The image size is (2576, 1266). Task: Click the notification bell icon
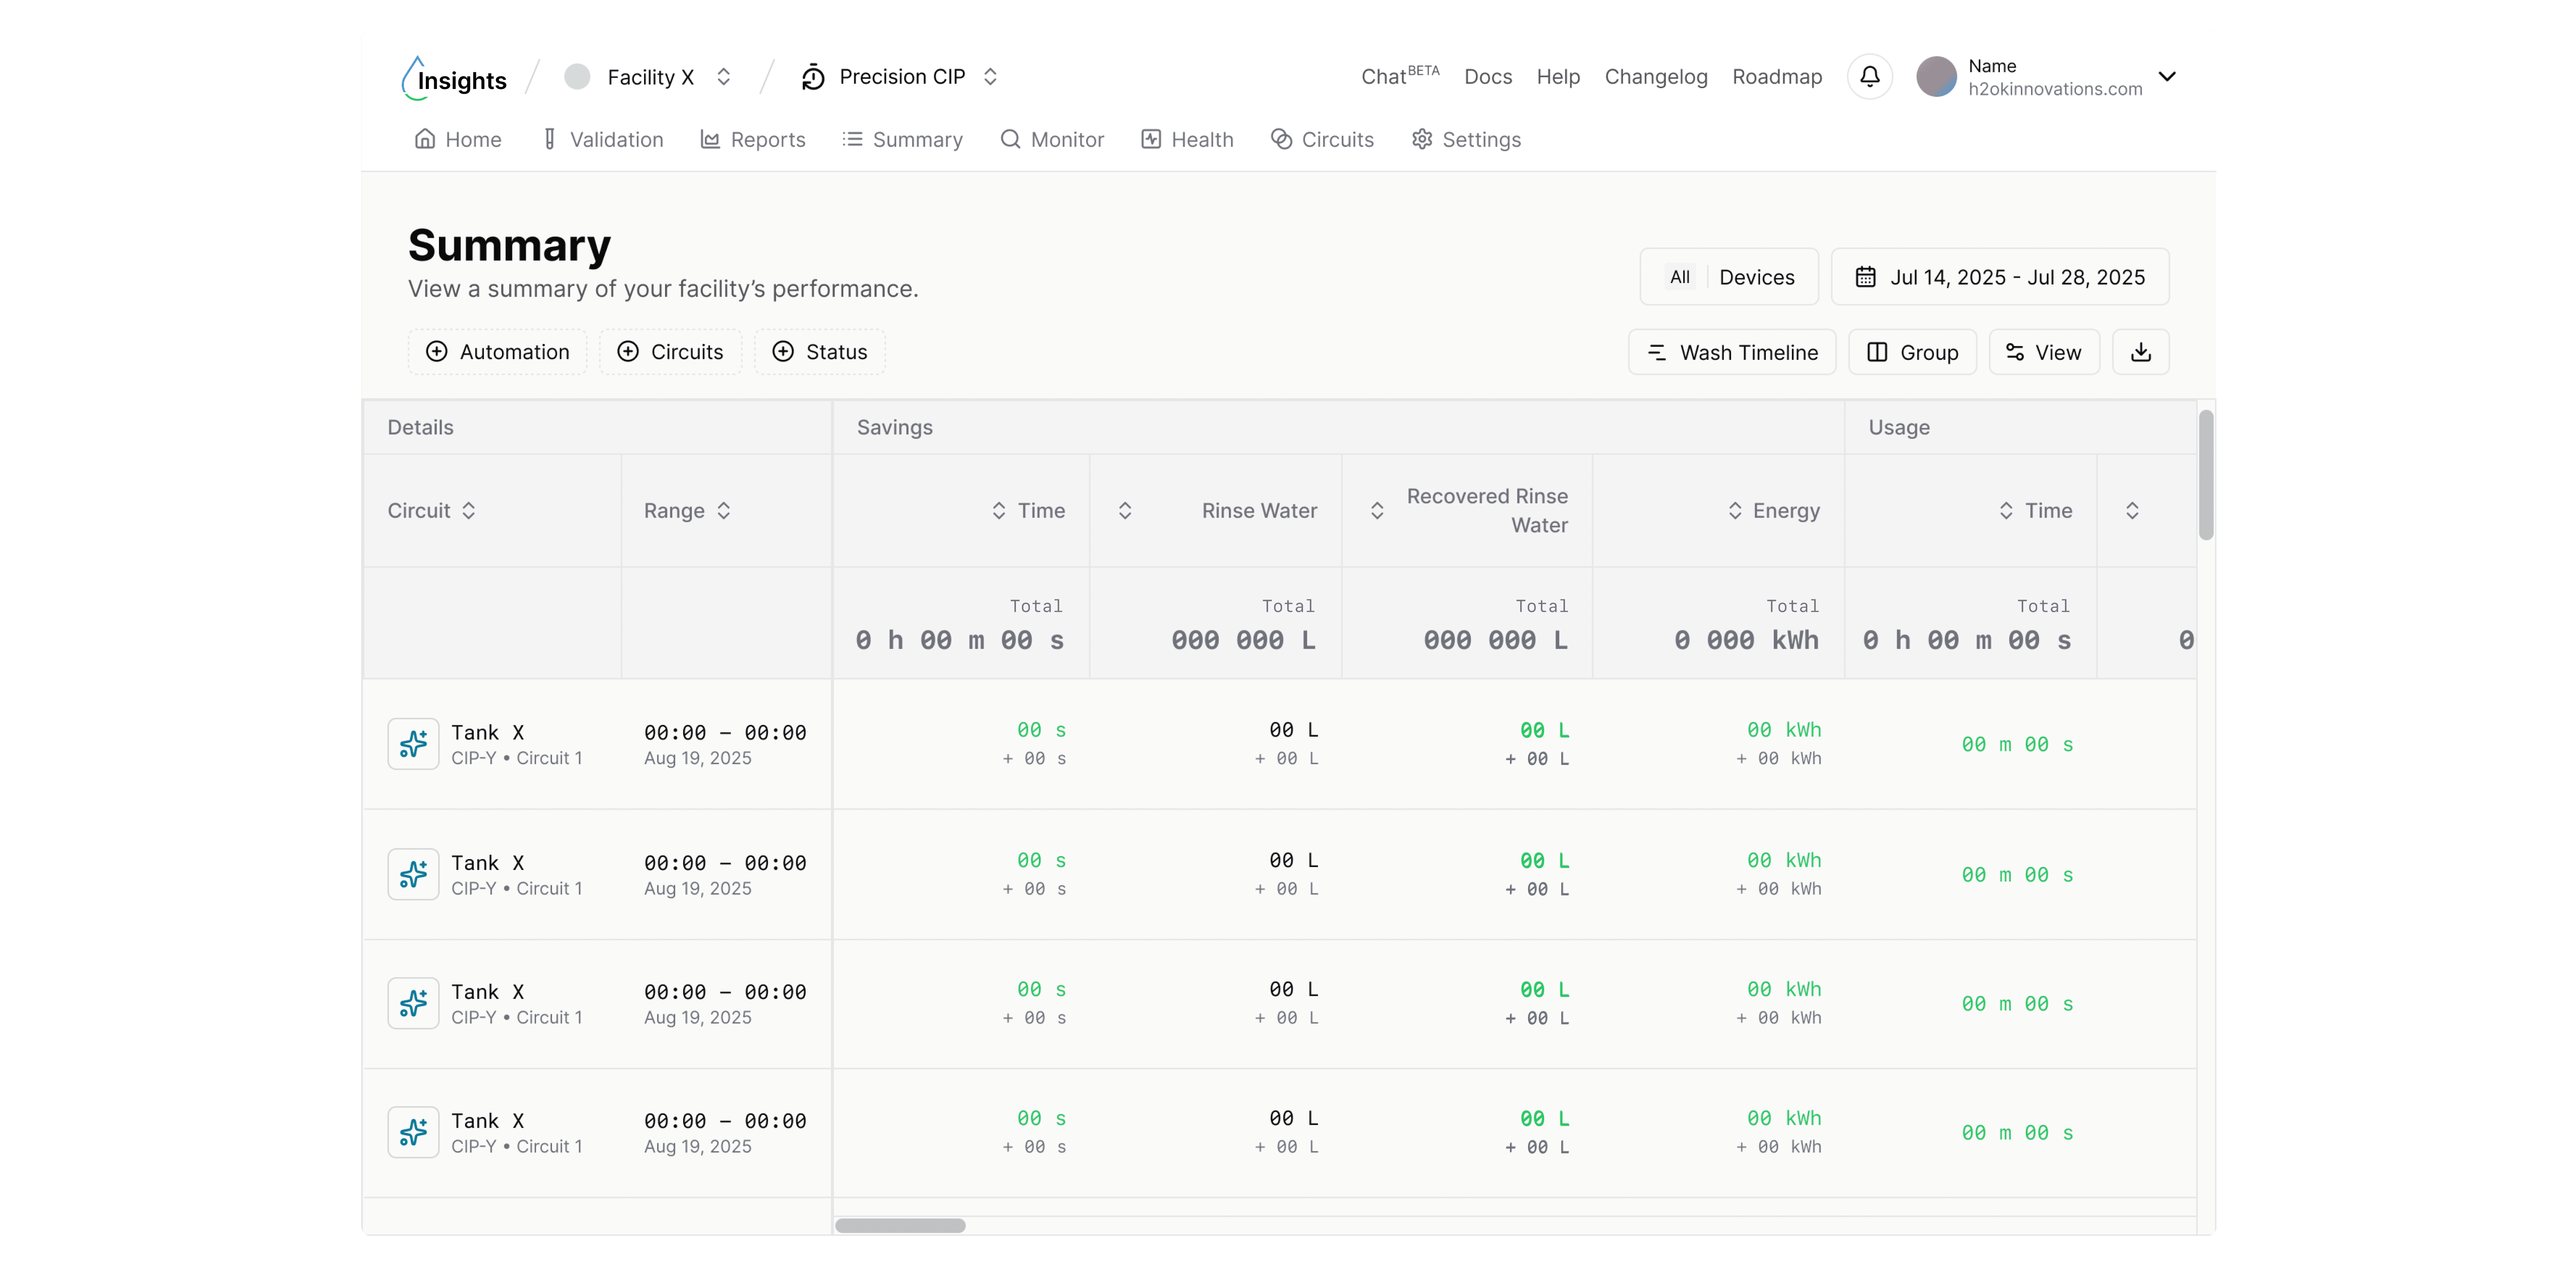tap(1869, 76)
